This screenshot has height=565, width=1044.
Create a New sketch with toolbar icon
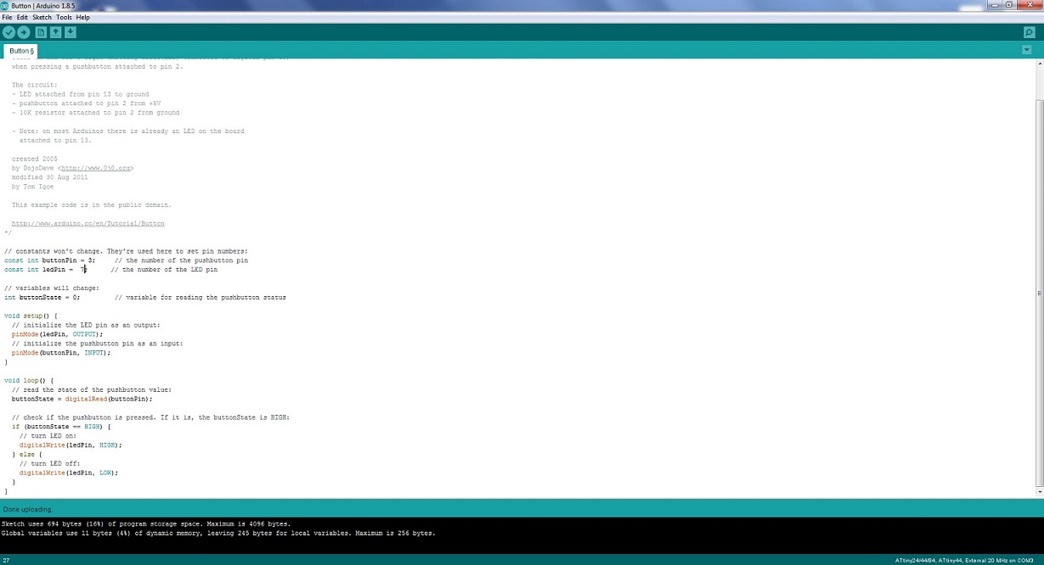(41, 32)
